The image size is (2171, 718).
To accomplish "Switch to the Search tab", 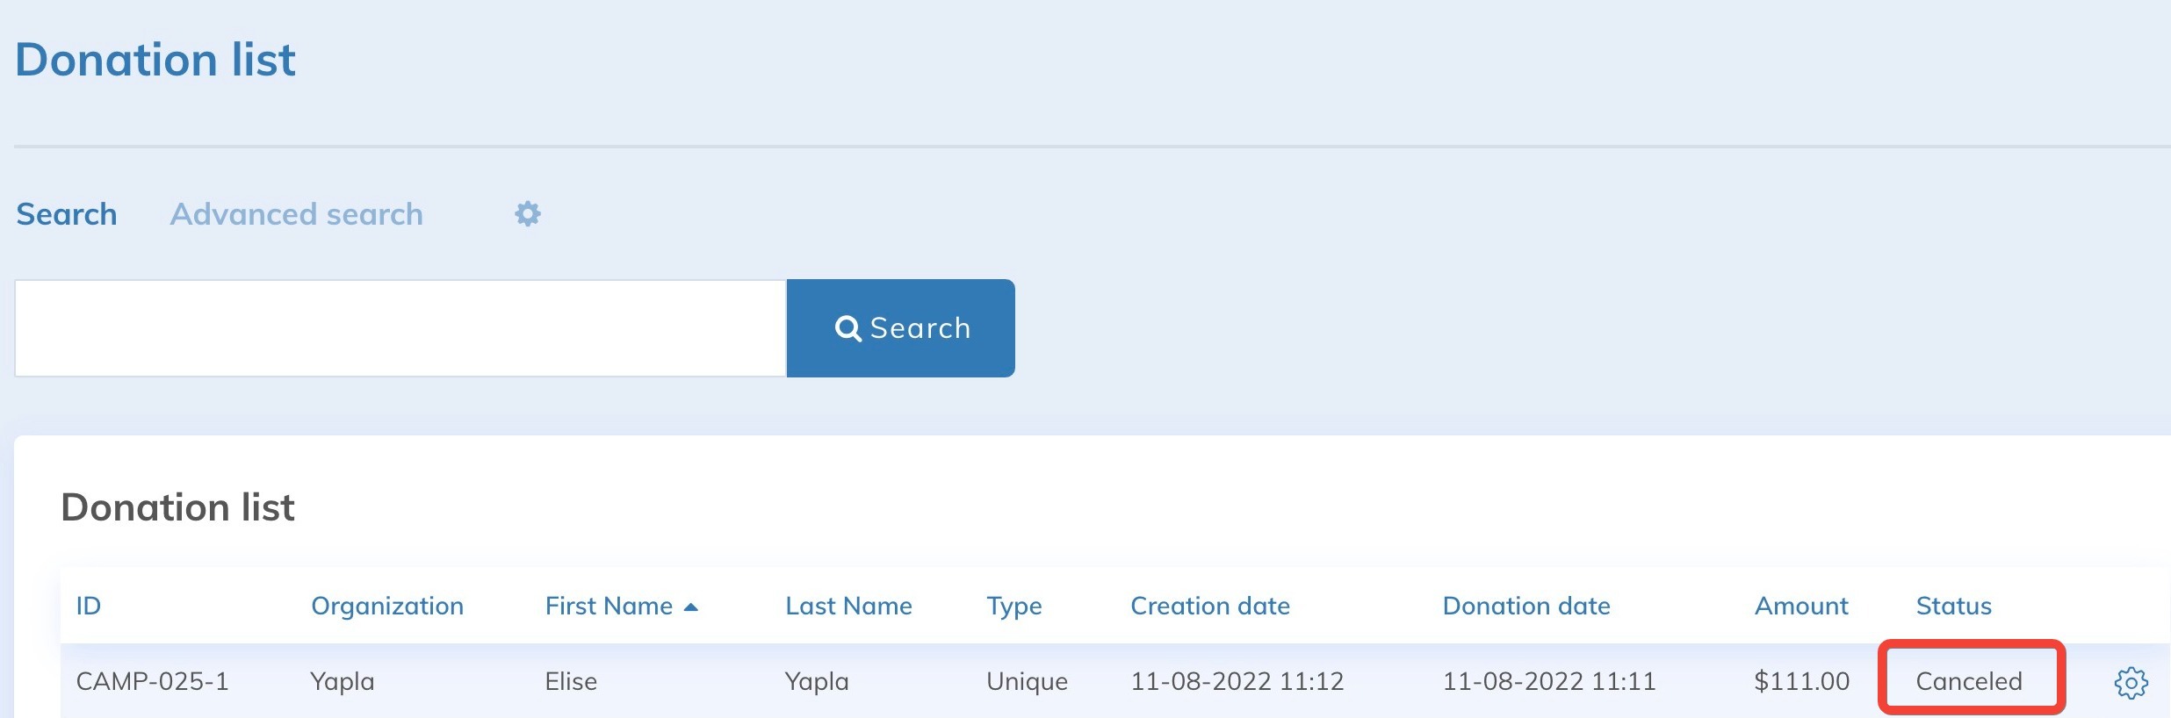I will click(67, 214).
